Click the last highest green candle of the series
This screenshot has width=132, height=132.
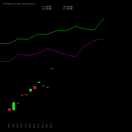pos(52,69)
